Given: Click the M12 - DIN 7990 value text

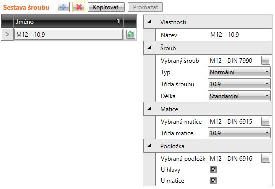Looking at the screenshot, I should [x=231, y=60].
